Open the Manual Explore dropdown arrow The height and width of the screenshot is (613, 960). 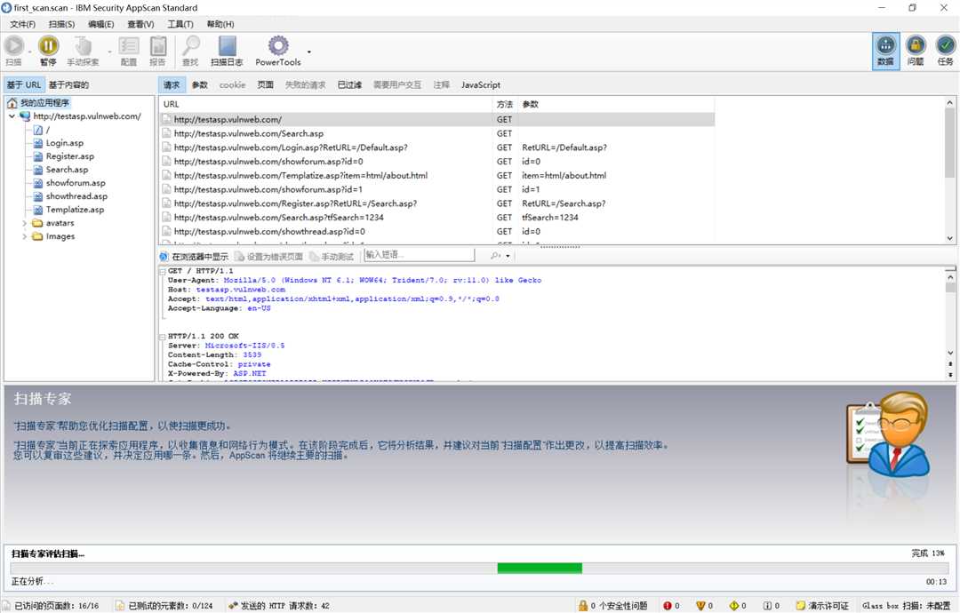coord(109,52)
